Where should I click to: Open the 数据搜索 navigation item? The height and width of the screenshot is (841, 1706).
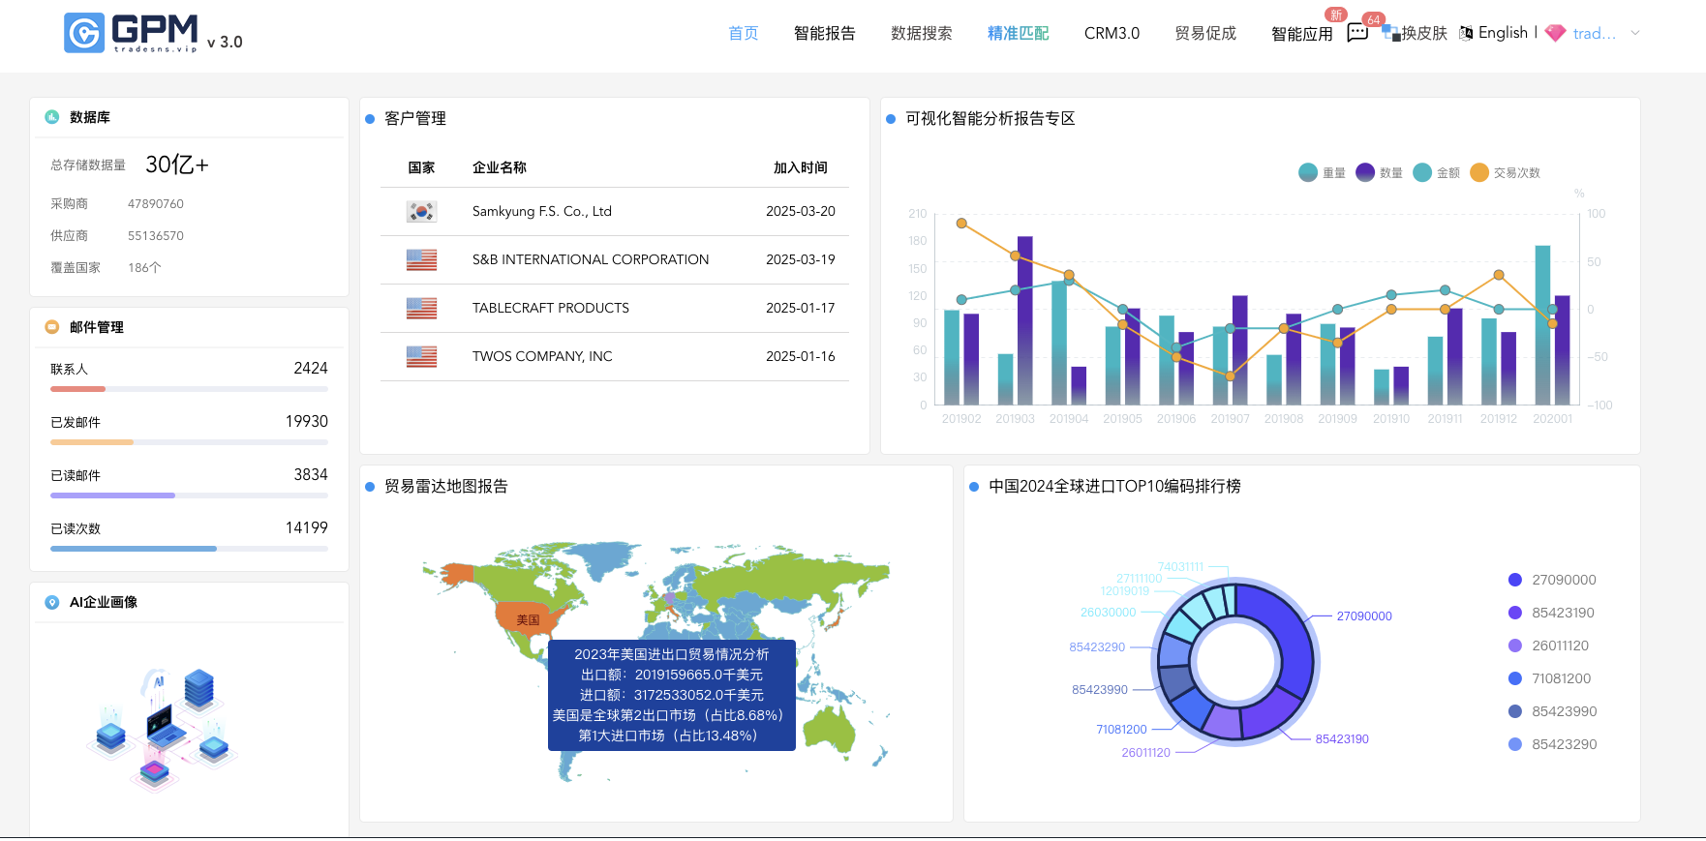921,33
